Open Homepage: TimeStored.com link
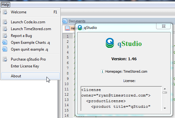The width and height of the screenshot is (175, 118). pyautogui.click(x=126, y=71)
